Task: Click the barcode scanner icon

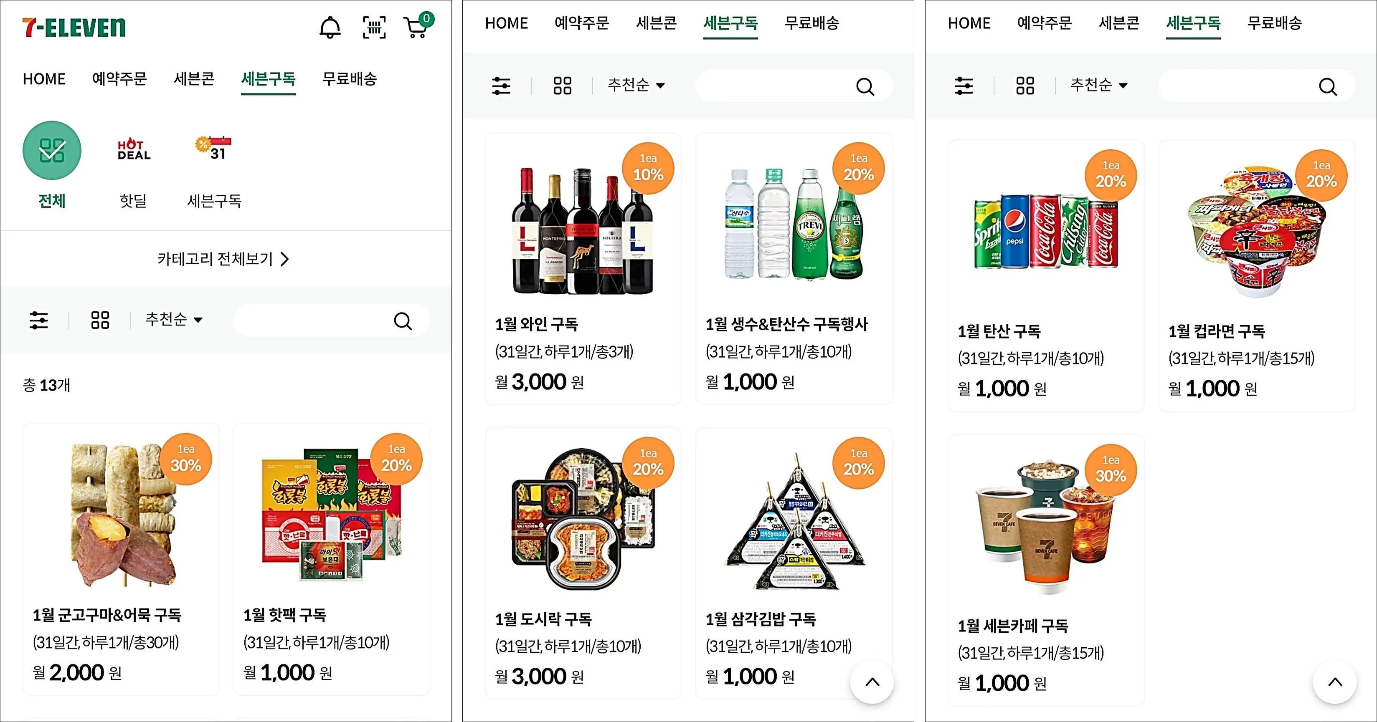Action: point(374,27)
